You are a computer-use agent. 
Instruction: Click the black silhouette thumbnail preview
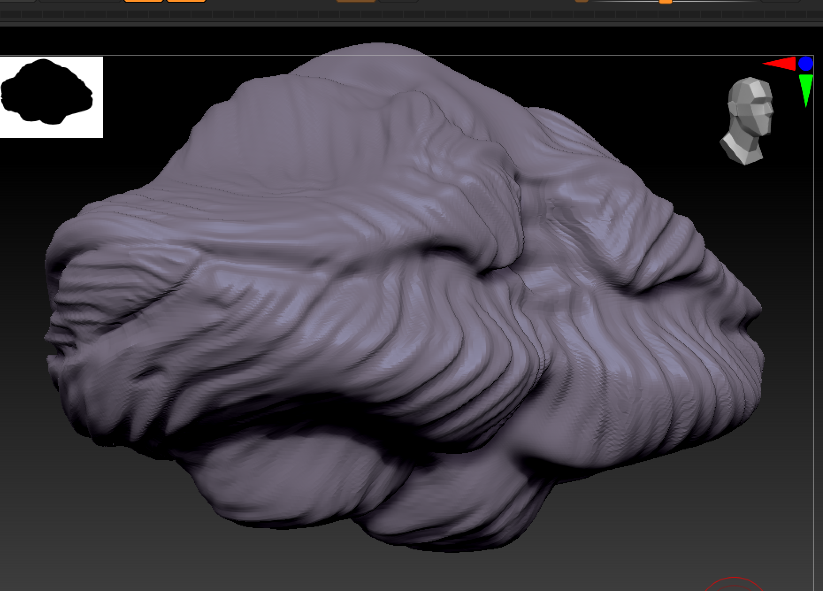(x=51, y=97)
